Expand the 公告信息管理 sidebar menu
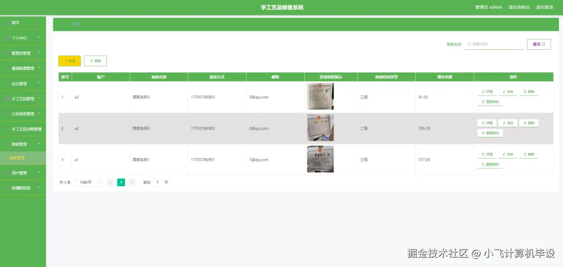This screenshot has width=563, height=267. coord(23,114)
